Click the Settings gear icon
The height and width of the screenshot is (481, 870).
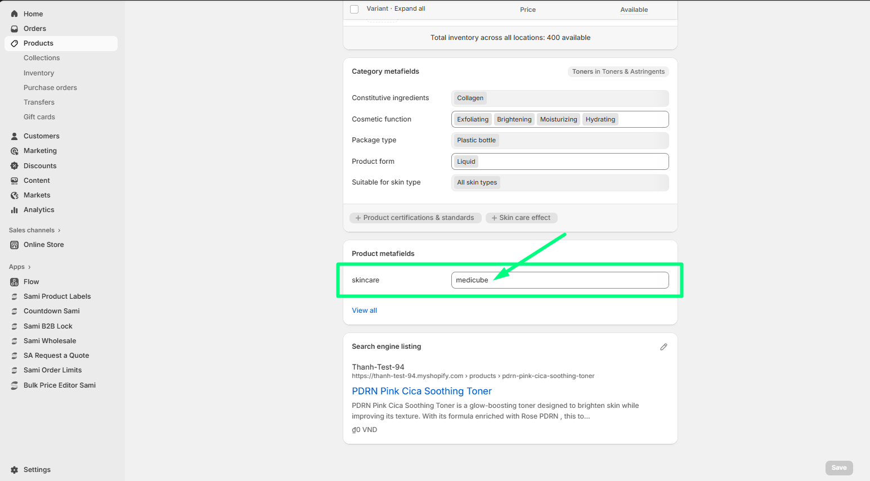(15, 470)
